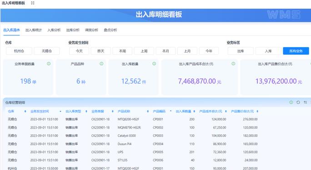The height and width of the screenshot is (170, 311).
Task: Select the UPS product cell
Action: [x=120, y=152]
